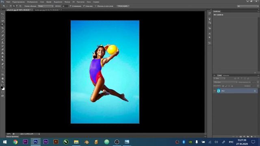Screen dimensions: 260x146
Task: Open the Шкала времени timeline panel
Action: 12,137
